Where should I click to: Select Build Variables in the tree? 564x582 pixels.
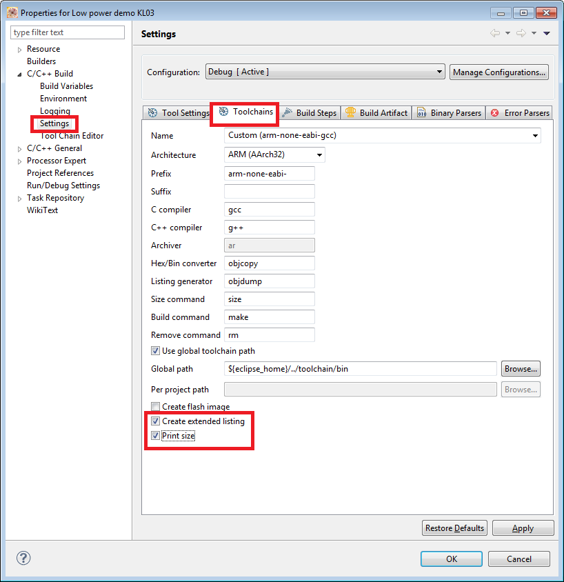tap(66, 86)
